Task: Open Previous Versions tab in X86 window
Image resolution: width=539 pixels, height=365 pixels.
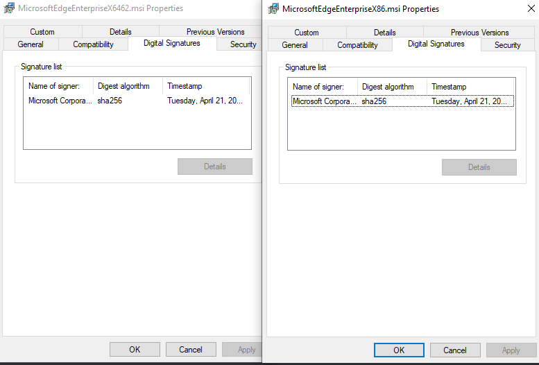Action: 479,33
